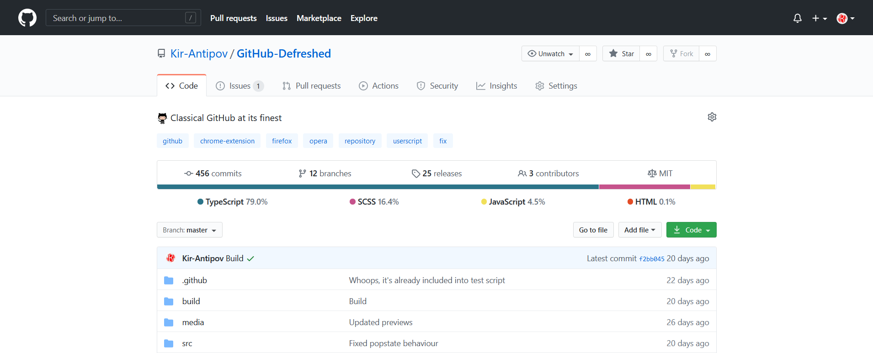Screen dimensions: 873x353
Task: Open Issues in top navigation
Action: pyautogui.click(x=277, y=18)
